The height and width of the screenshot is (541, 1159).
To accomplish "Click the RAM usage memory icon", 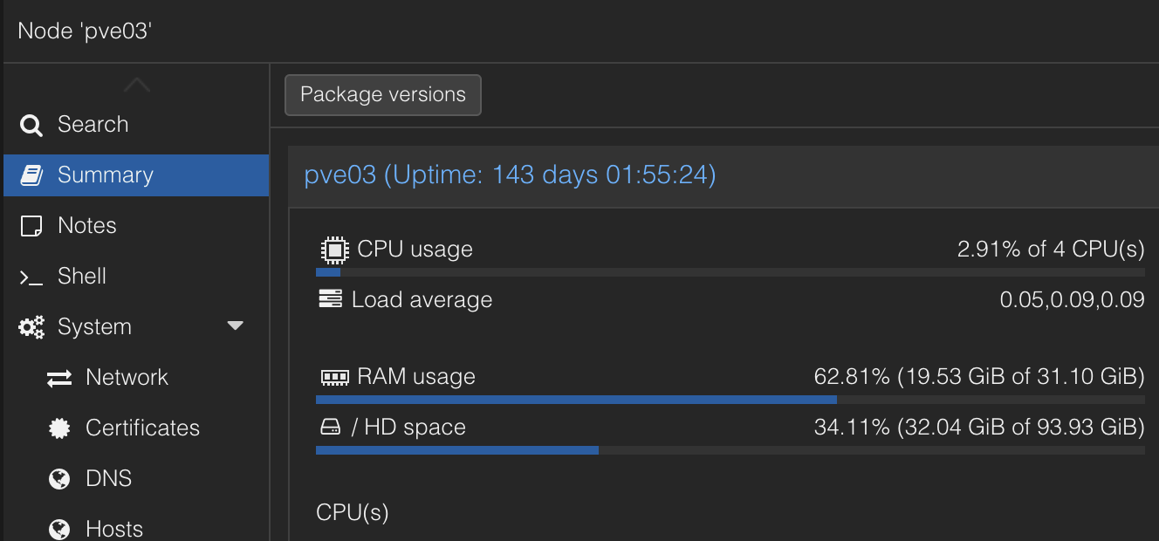I will click(x=334, y=377).
